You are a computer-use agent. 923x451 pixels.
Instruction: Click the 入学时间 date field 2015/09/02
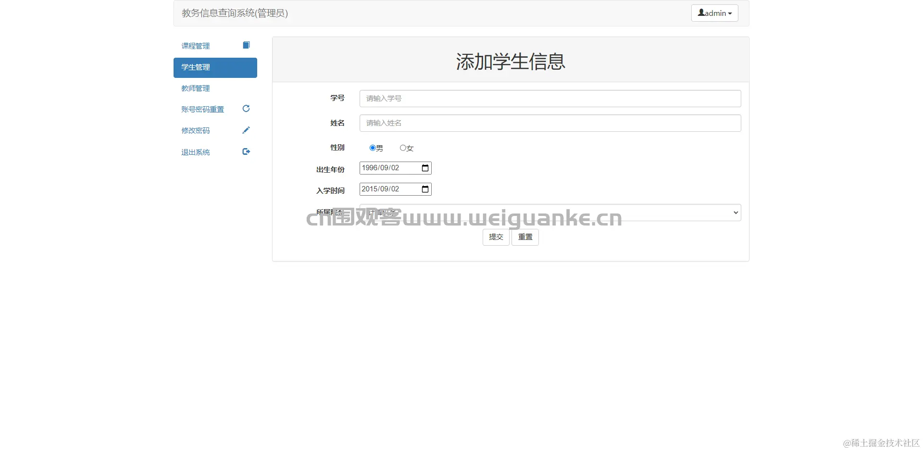click(x=395, y=189)
